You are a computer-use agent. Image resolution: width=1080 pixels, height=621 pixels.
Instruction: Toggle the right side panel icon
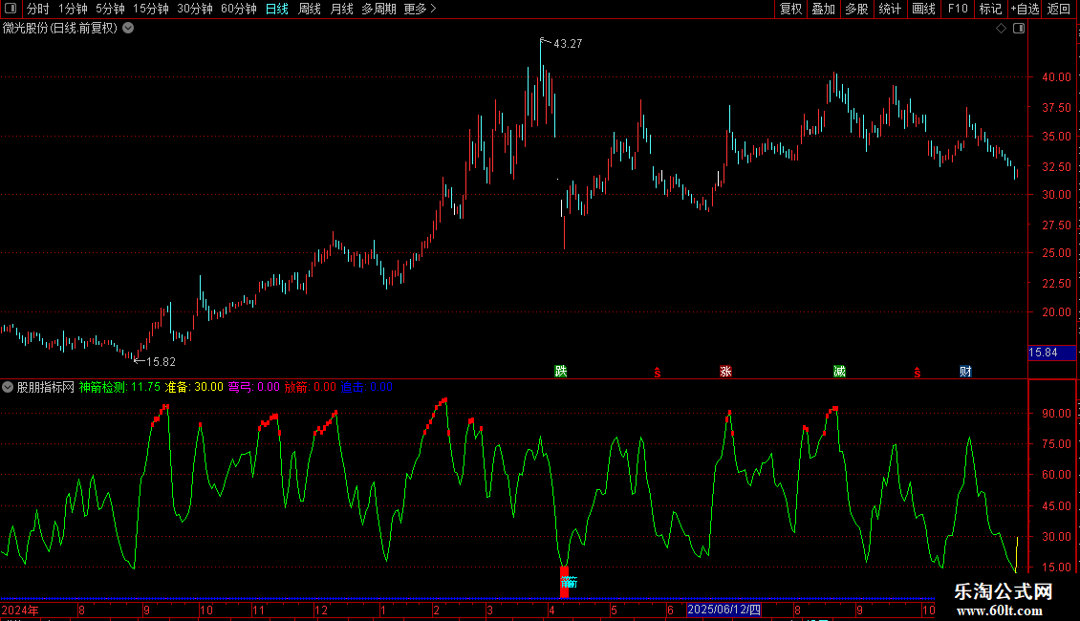[x=1019, y=29]
